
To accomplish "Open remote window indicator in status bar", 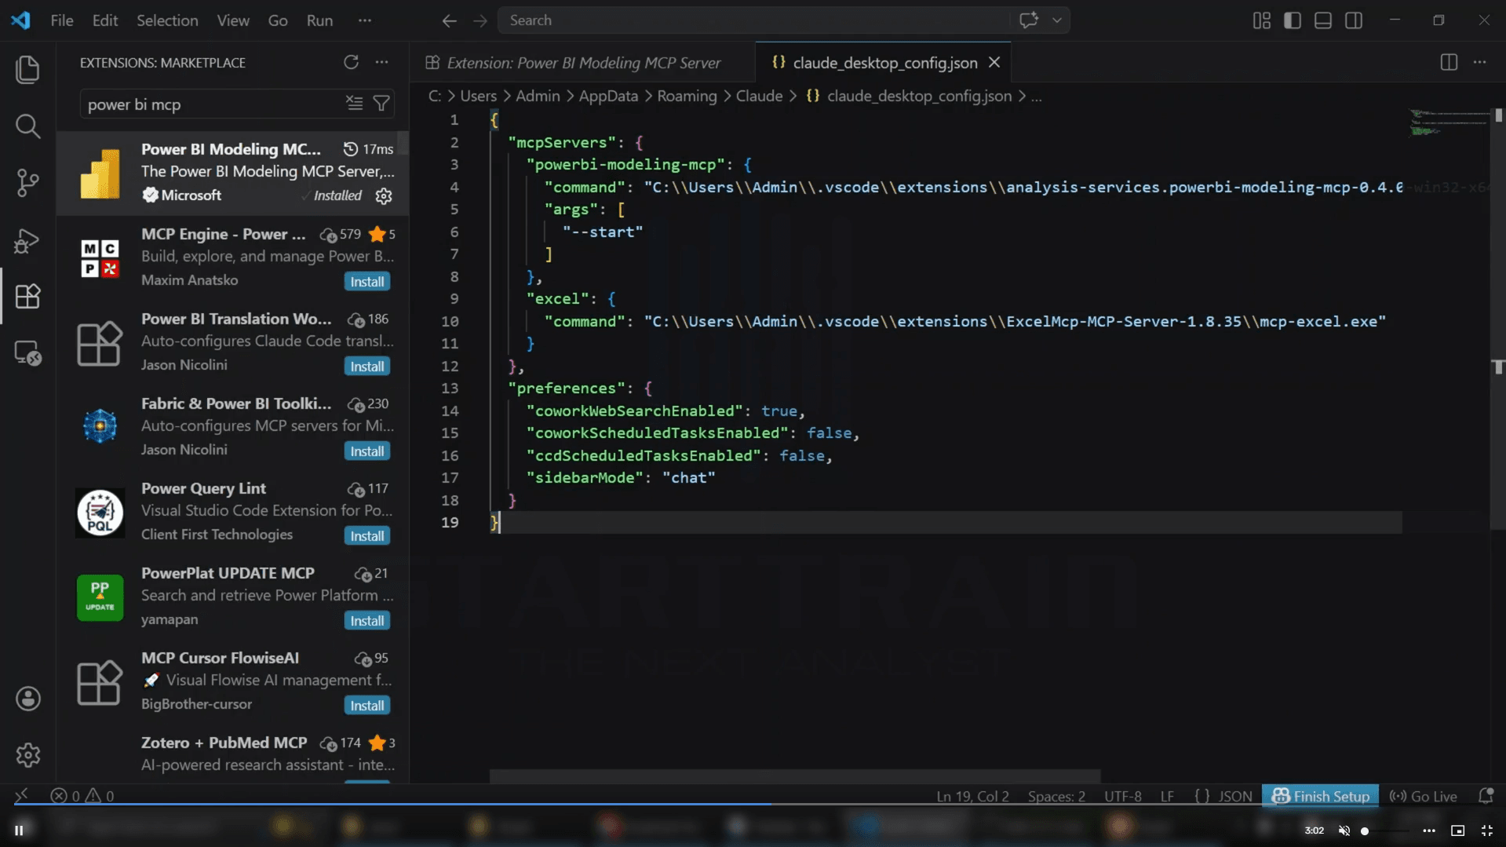I will pos(21,796).
